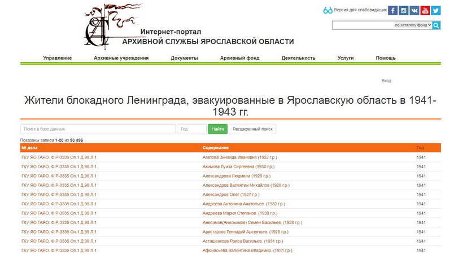This screenshot has height=255, width=467.
Task: Open the VK social network icon
Action: pyautogui.click(x=414, y=10)
